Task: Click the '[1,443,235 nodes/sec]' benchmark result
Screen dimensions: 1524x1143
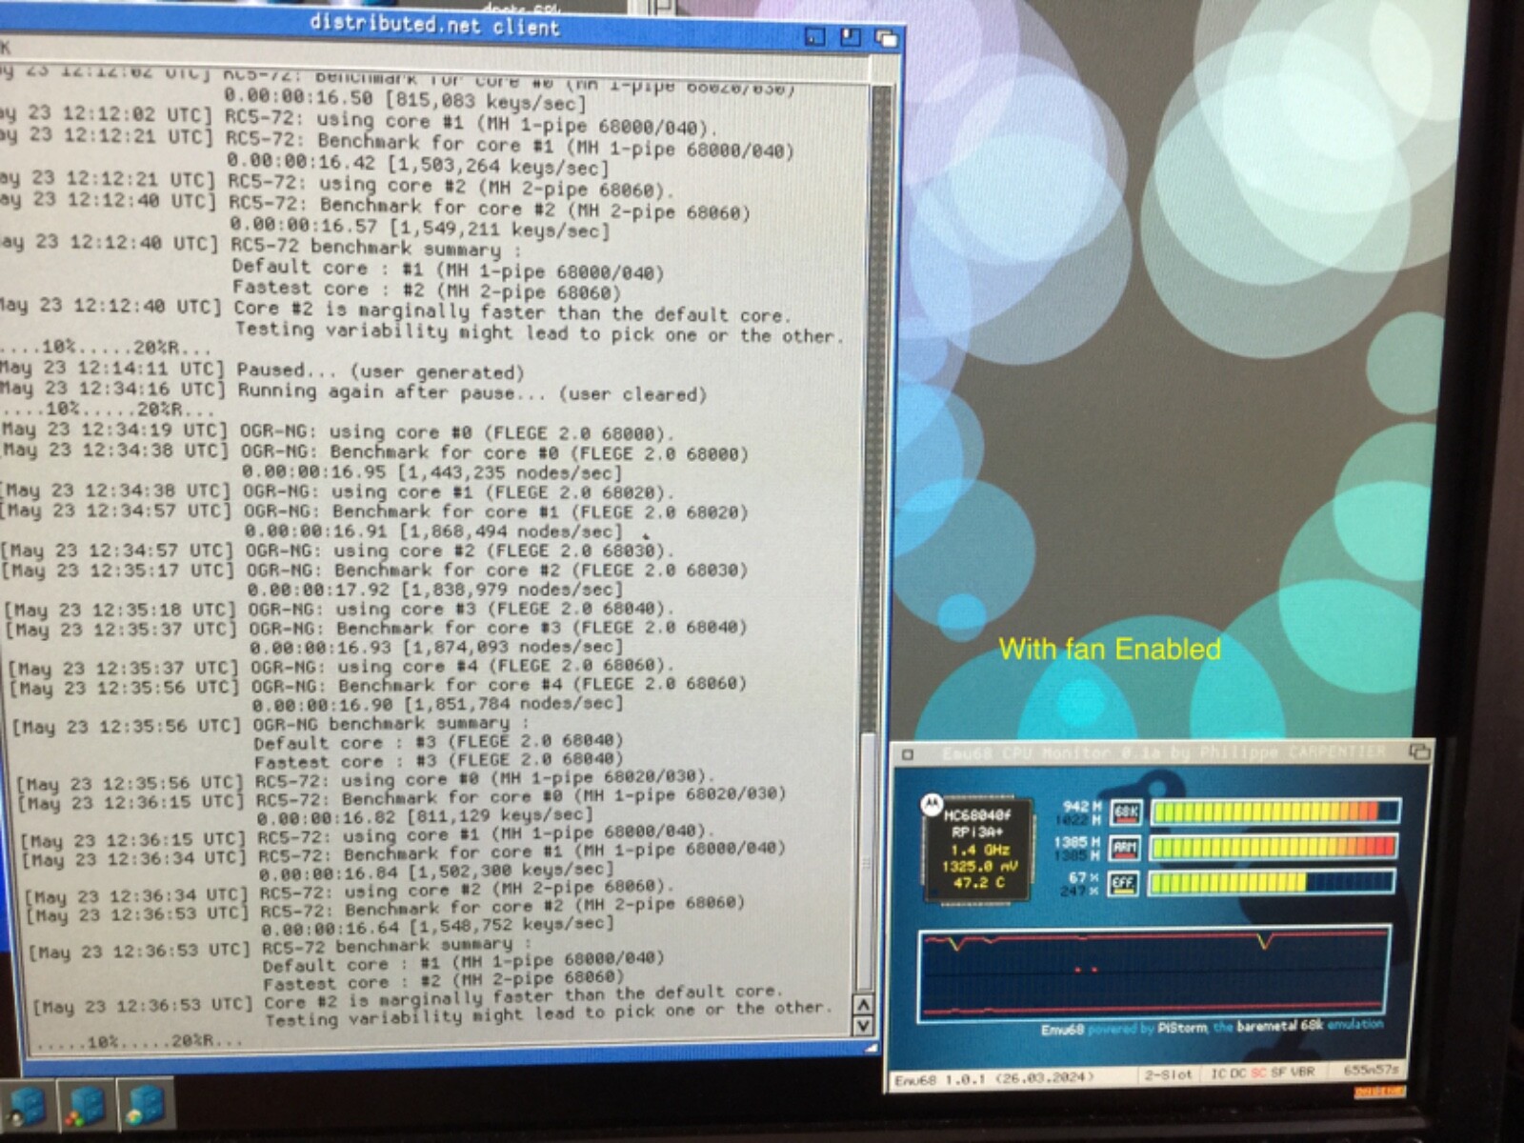Action: click(511, 472)
